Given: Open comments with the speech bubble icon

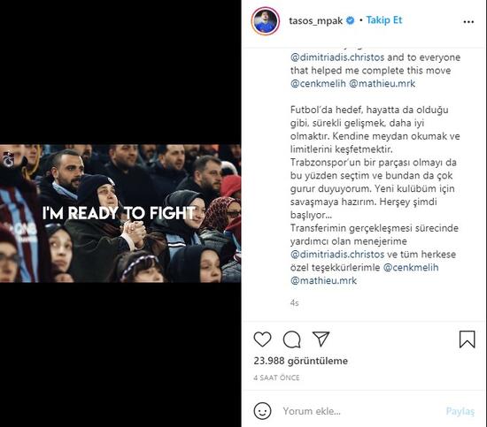Looking at the screenshot, I should 291,339.
